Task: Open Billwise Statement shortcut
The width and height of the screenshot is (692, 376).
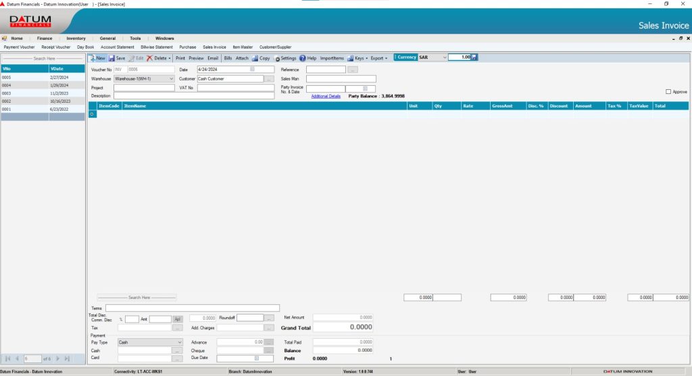Action: pyautogui.click(x=157, y=47)
